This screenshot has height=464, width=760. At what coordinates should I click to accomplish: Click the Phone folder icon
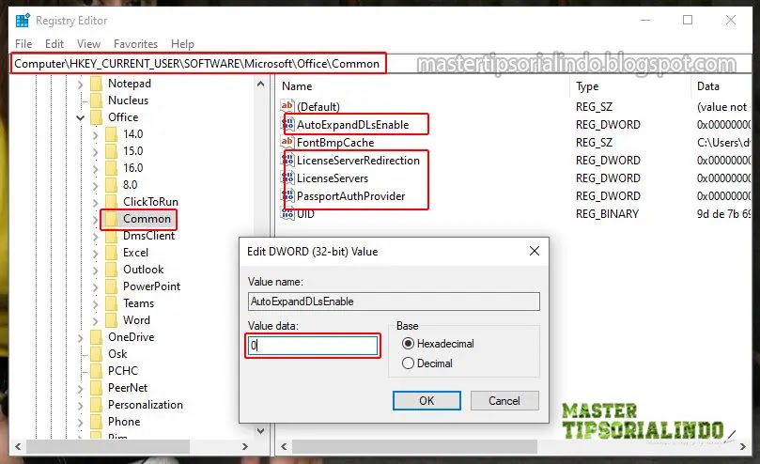click(x=96, y=422)
